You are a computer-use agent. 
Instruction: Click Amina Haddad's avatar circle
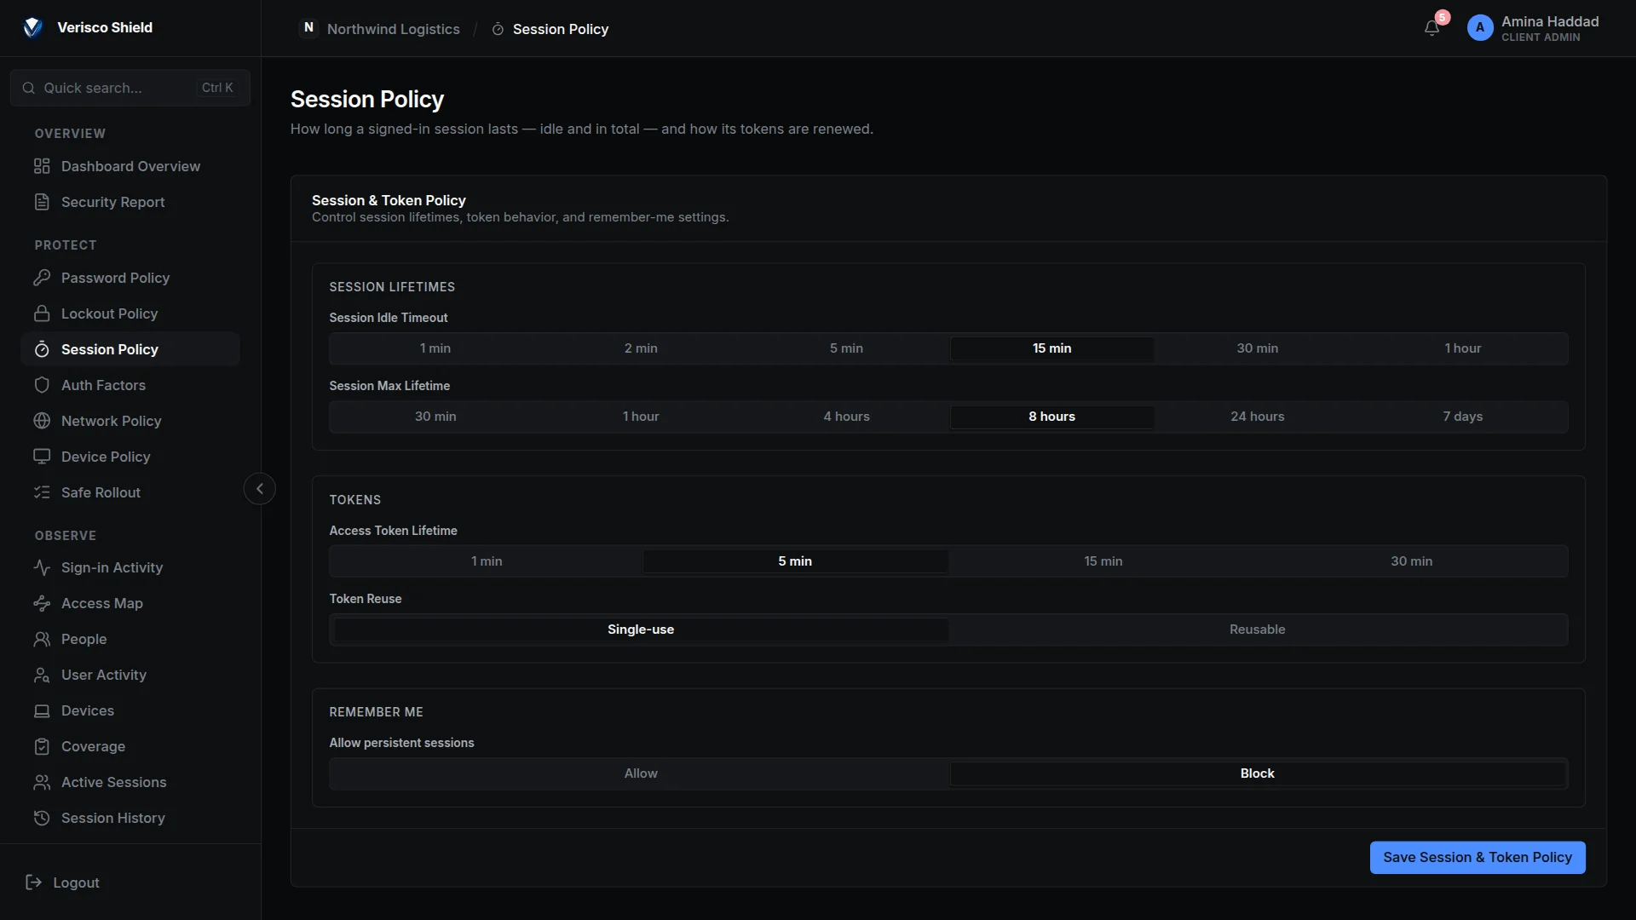(1480, 28)
